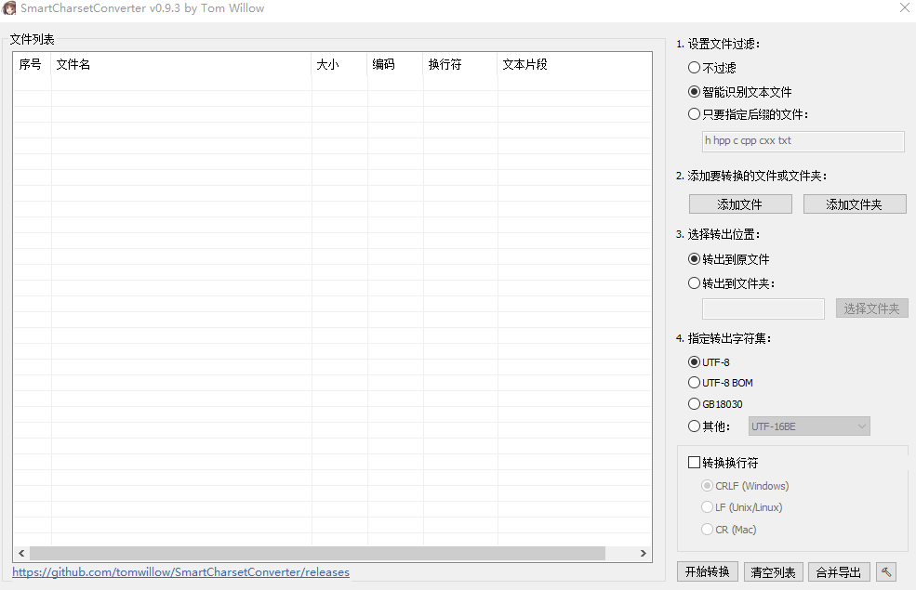Select 转出到原文件 output option
The image size is (916, 590).
click(728, 259)
